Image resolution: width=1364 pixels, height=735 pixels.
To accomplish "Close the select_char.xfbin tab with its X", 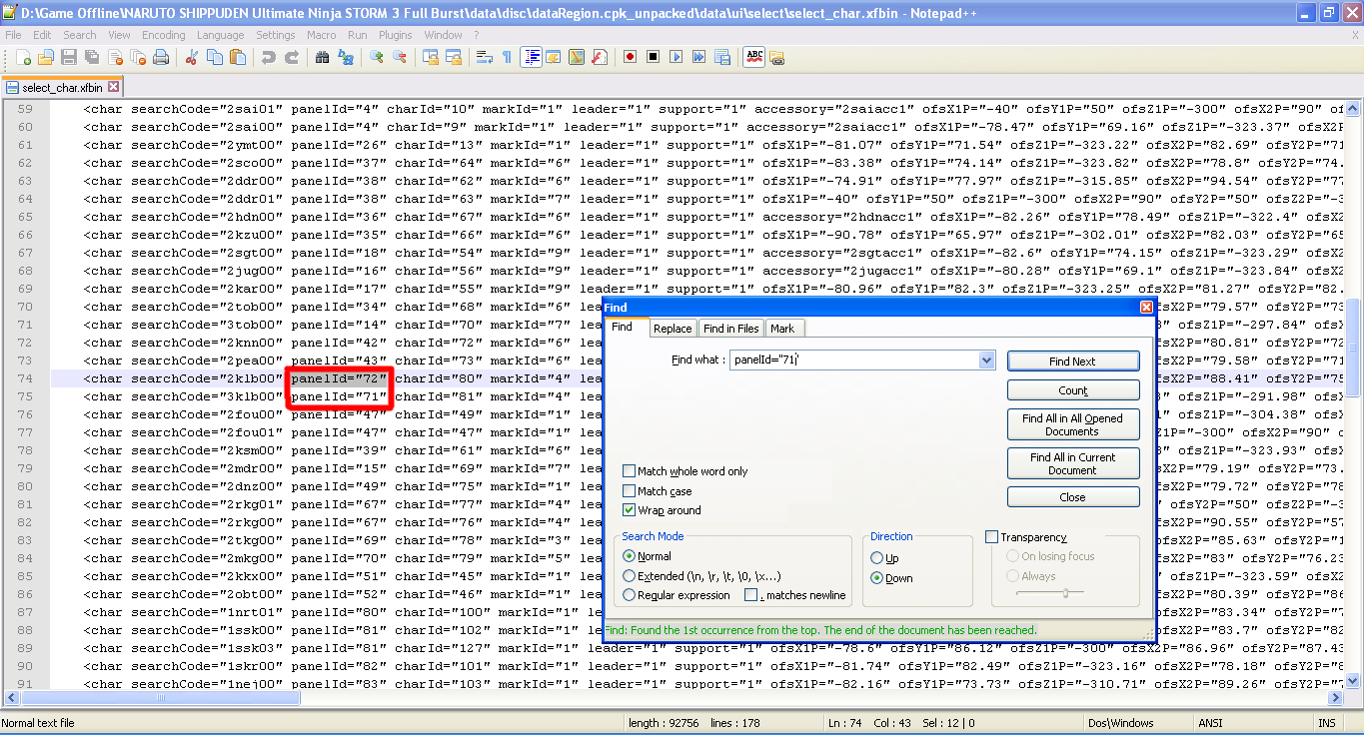I will click(113, 87).
